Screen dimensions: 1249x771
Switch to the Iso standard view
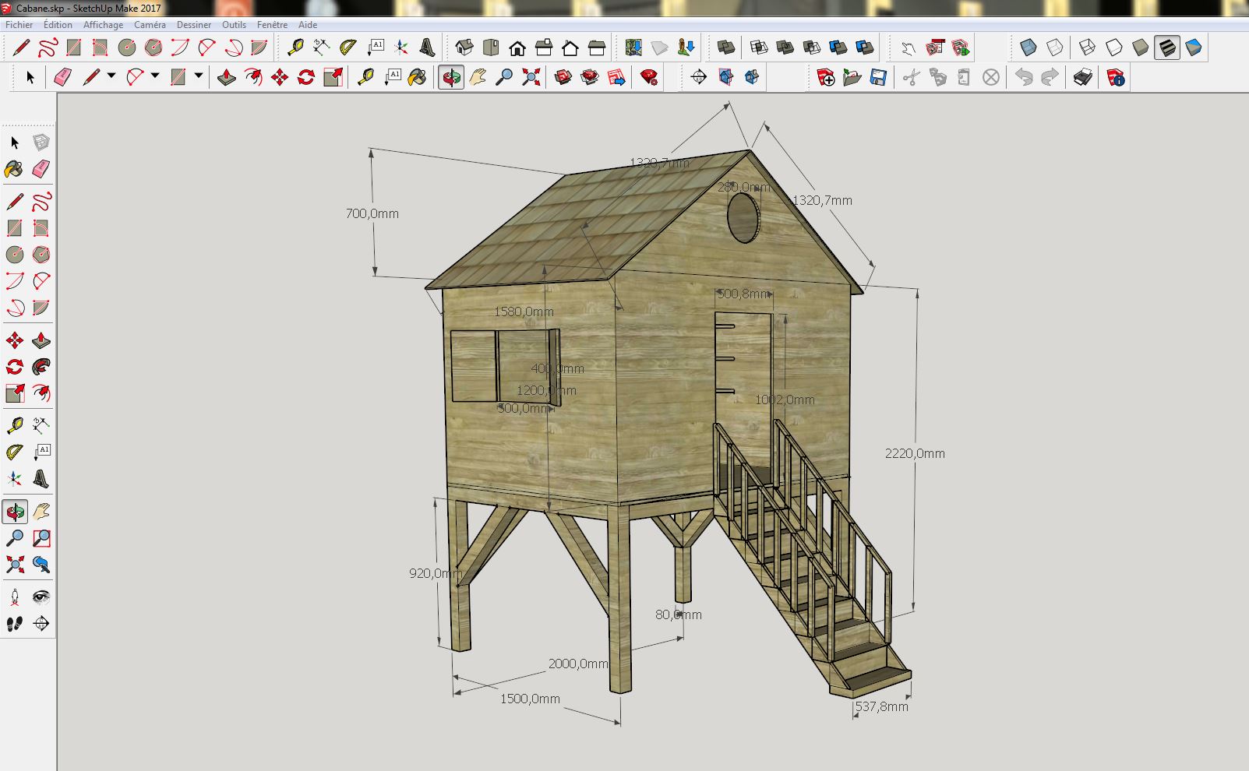464,48
